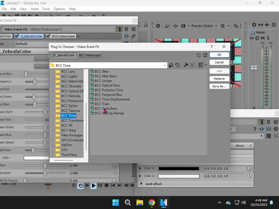Click the About button in generator panel
This screenshot has width=279, height=209.
[240, 146]
